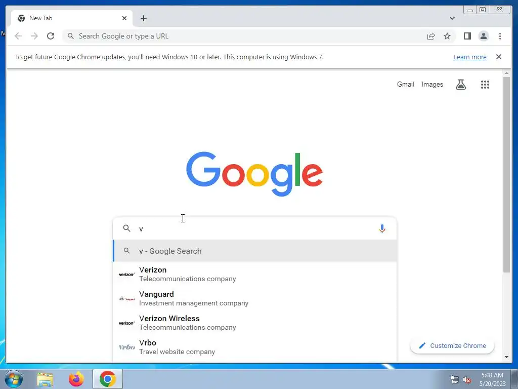Open the Windows Start menu

13,379
